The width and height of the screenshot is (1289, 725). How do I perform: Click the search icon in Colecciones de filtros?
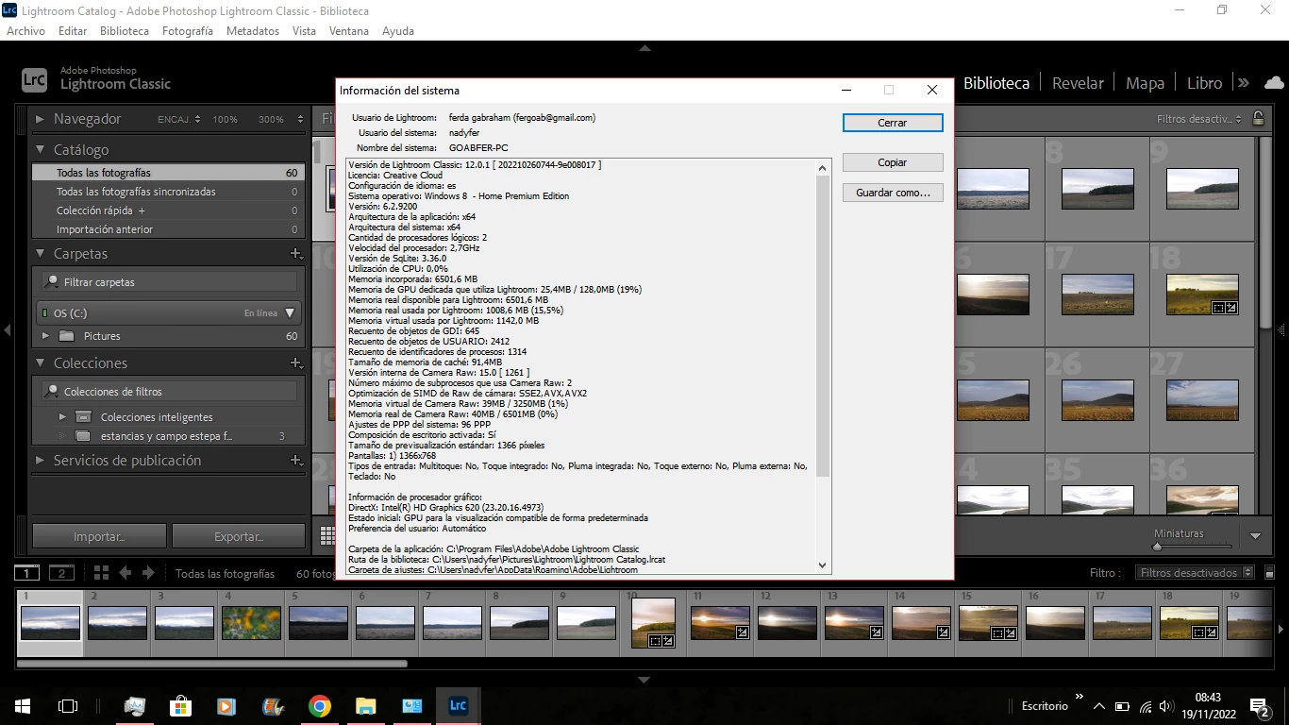pyautogui.click(x=53, y=392)
